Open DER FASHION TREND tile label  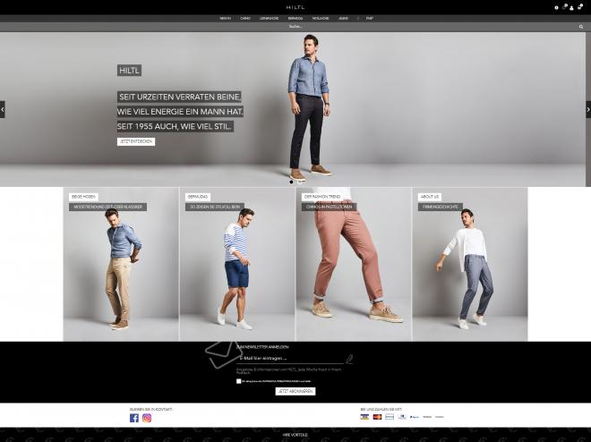coord(322,197)
